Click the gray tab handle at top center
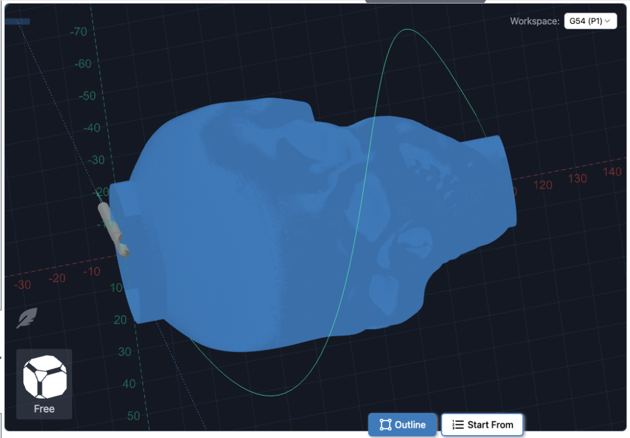This screenshot has width=630, height=438. [425, 2]
